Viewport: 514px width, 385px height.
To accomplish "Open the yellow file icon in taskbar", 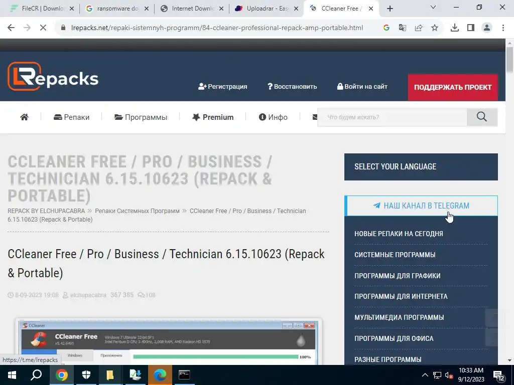I will [110, 375].
